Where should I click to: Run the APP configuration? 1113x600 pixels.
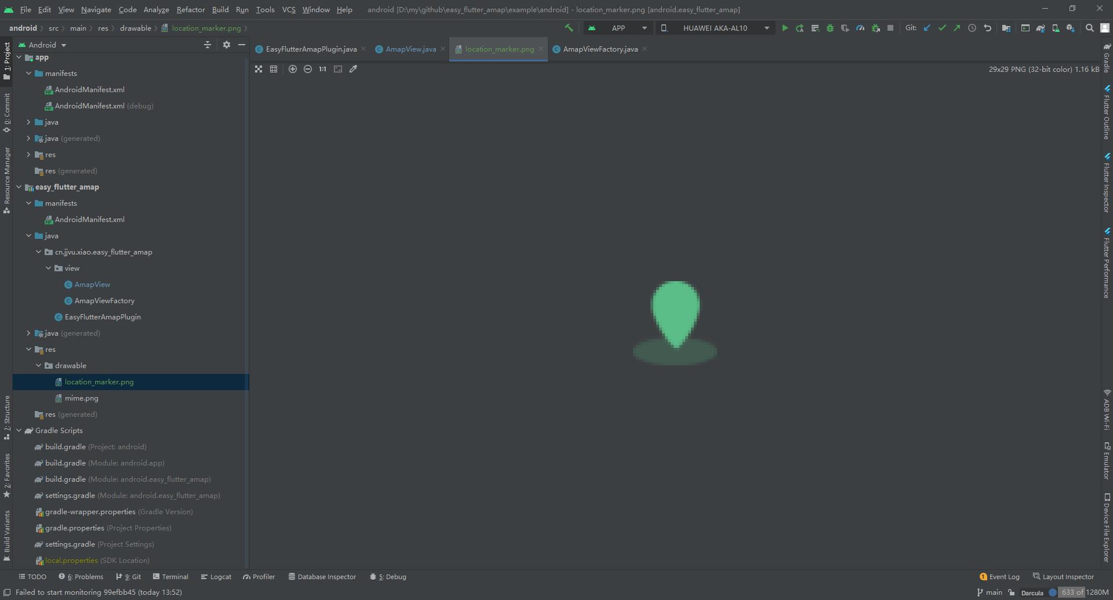pyautogui.click(x=785, y=28)
